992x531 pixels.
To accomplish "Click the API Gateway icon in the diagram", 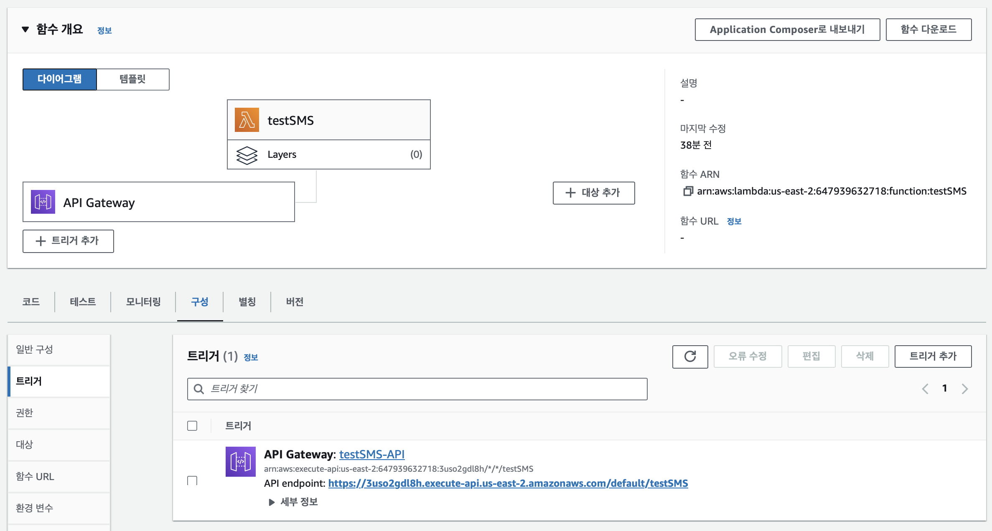I will [x=43, y=202].
